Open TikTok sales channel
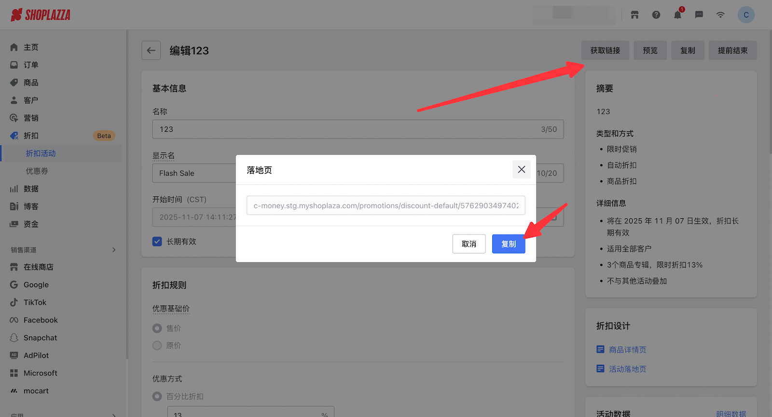This screenshot has width=772, height=417. (x=35, y=303)
